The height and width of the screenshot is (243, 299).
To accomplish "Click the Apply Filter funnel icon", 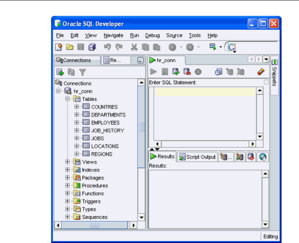I will tap(83, 72).
